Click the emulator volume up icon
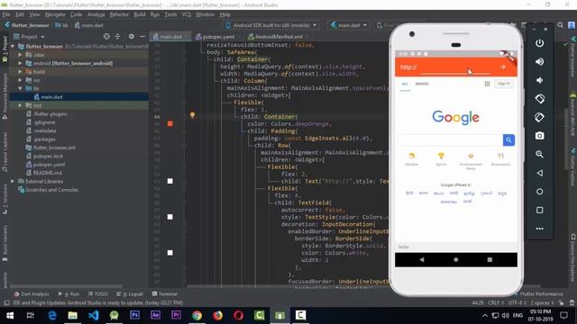 [x=539, y=62]
